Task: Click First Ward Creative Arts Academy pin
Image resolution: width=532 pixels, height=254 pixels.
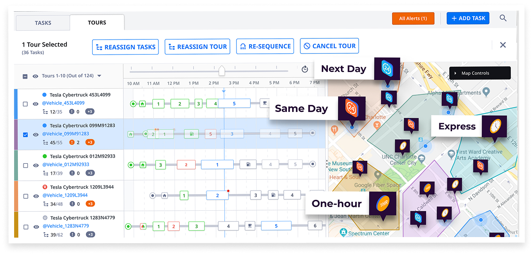Action: point(451,154)
